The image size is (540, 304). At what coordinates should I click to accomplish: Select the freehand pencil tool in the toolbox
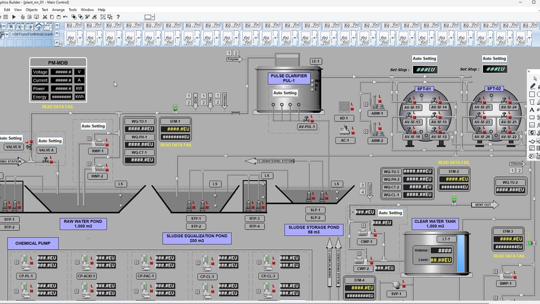coord(533,86)
